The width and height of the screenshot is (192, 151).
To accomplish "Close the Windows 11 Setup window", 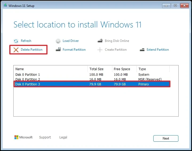I will coord(184,5).
